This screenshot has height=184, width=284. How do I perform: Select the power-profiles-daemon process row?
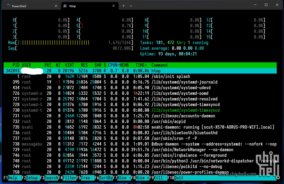tap(140, 172)
